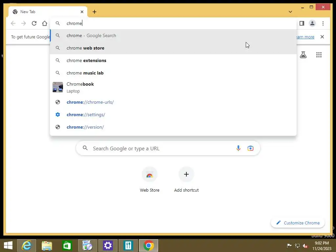Open the profile avatar button
The height and width of the screenshot is (252, 336).
click(312, 23)
